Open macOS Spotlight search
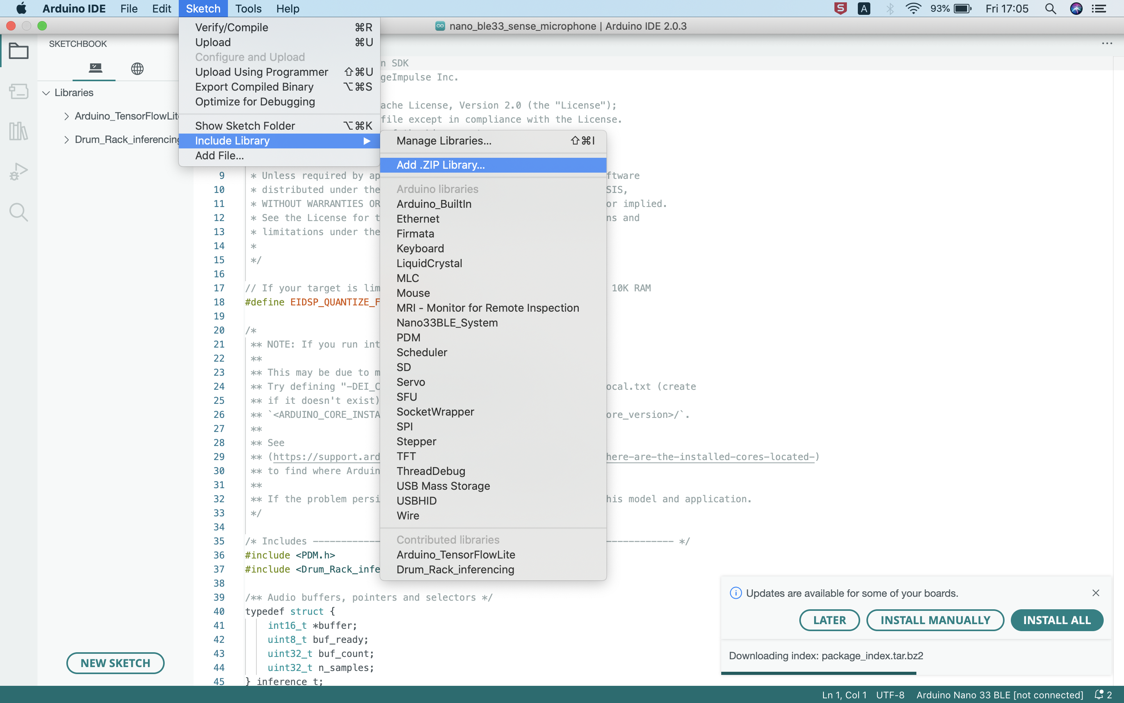Viewport: 1124px width, 703px height. click(x=1051, y=8)
